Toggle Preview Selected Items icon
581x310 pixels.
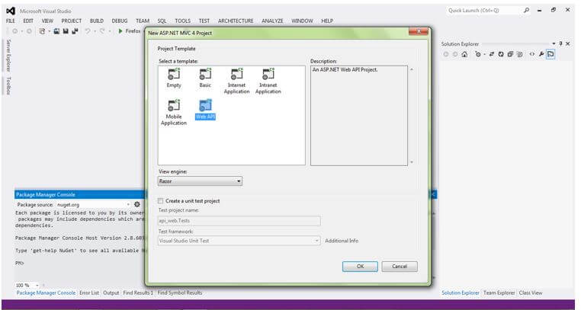tap(551, 54)
